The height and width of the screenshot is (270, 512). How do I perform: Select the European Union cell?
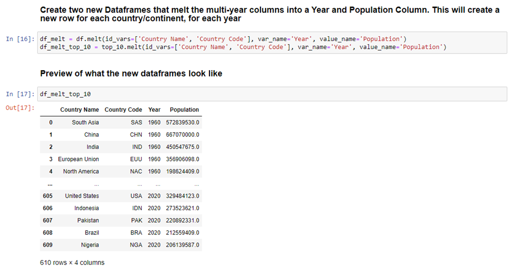tap(78, 159)
